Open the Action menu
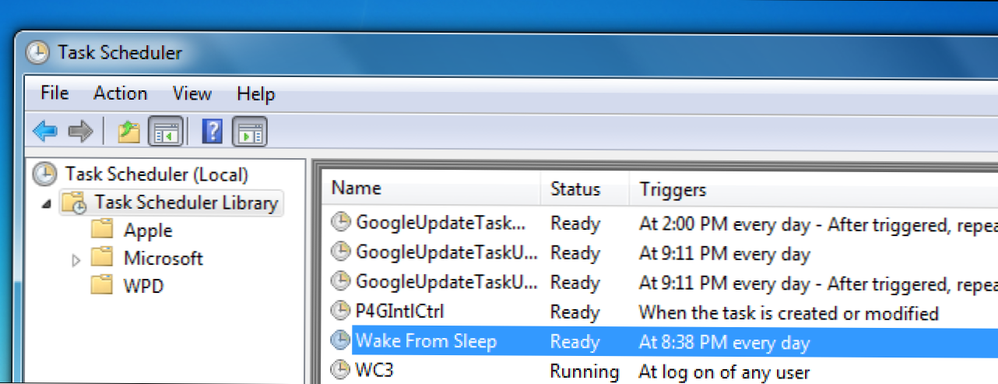This screenshot has height=384, width=998. (121, 94)
